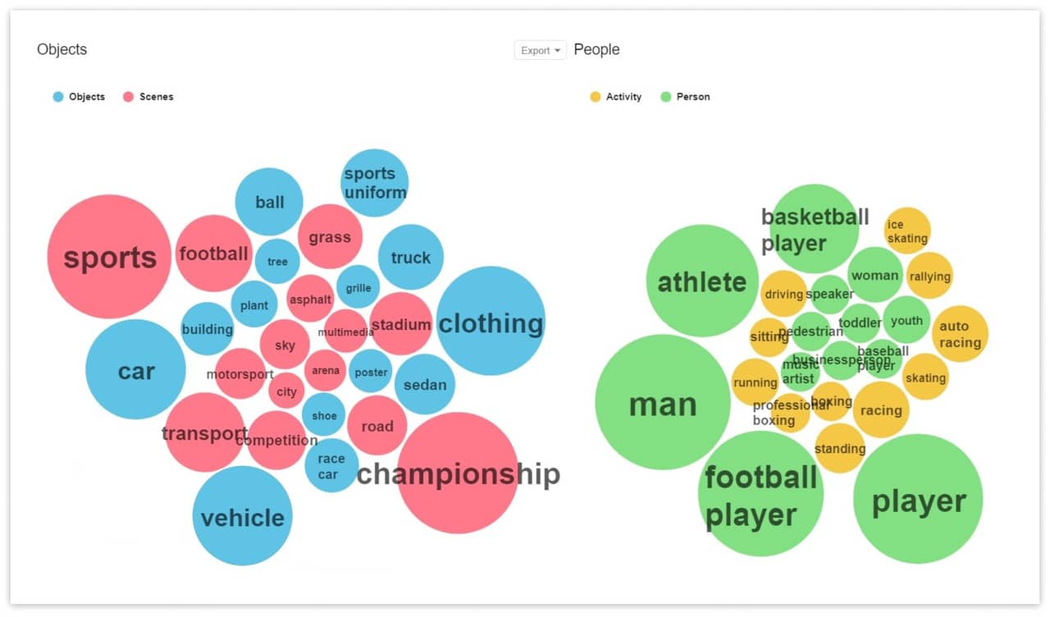Image resolution: width=1050 pixels, height=617 pixels.
Task: Click the football player bubble
Action: click(x=760, y=494)
